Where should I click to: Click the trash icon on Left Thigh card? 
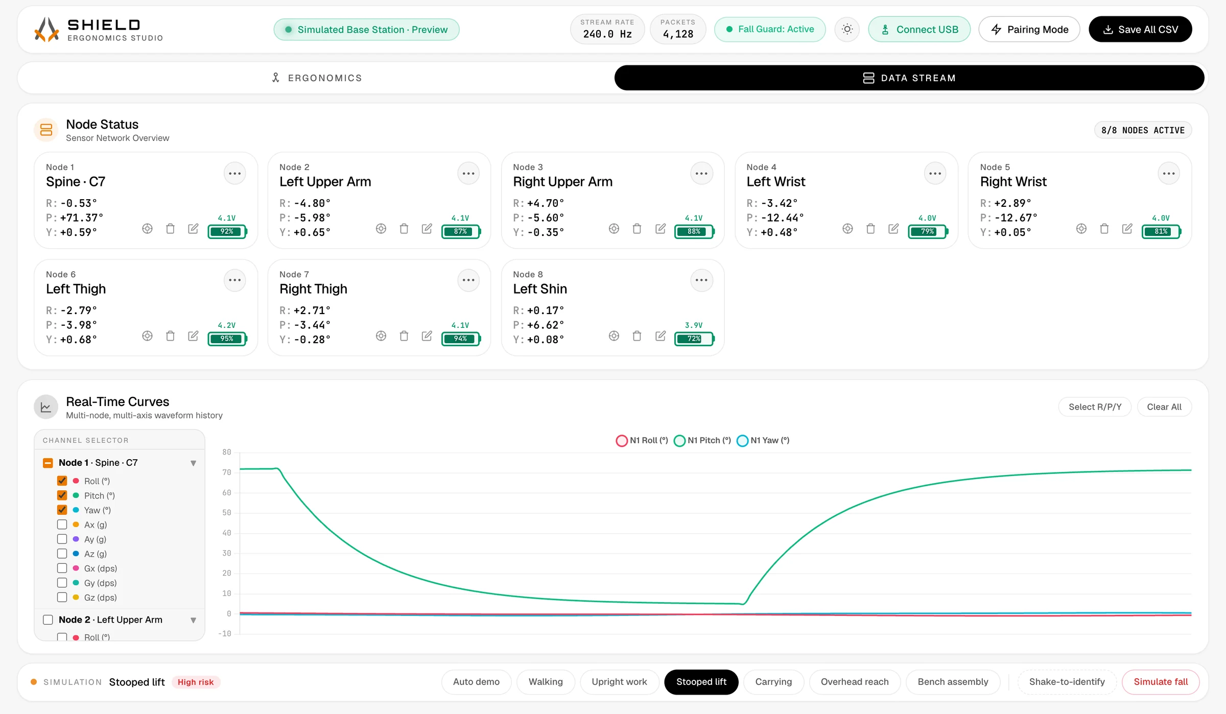pyautogui.click(x=170, y=336)
